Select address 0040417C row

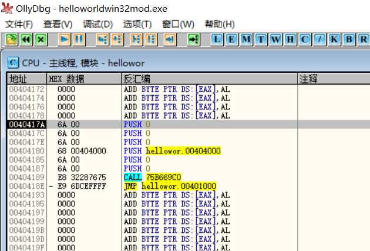189,133
